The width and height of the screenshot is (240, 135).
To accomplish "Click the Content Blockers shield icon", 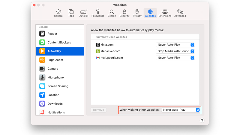I will click(x=42, y=42).
